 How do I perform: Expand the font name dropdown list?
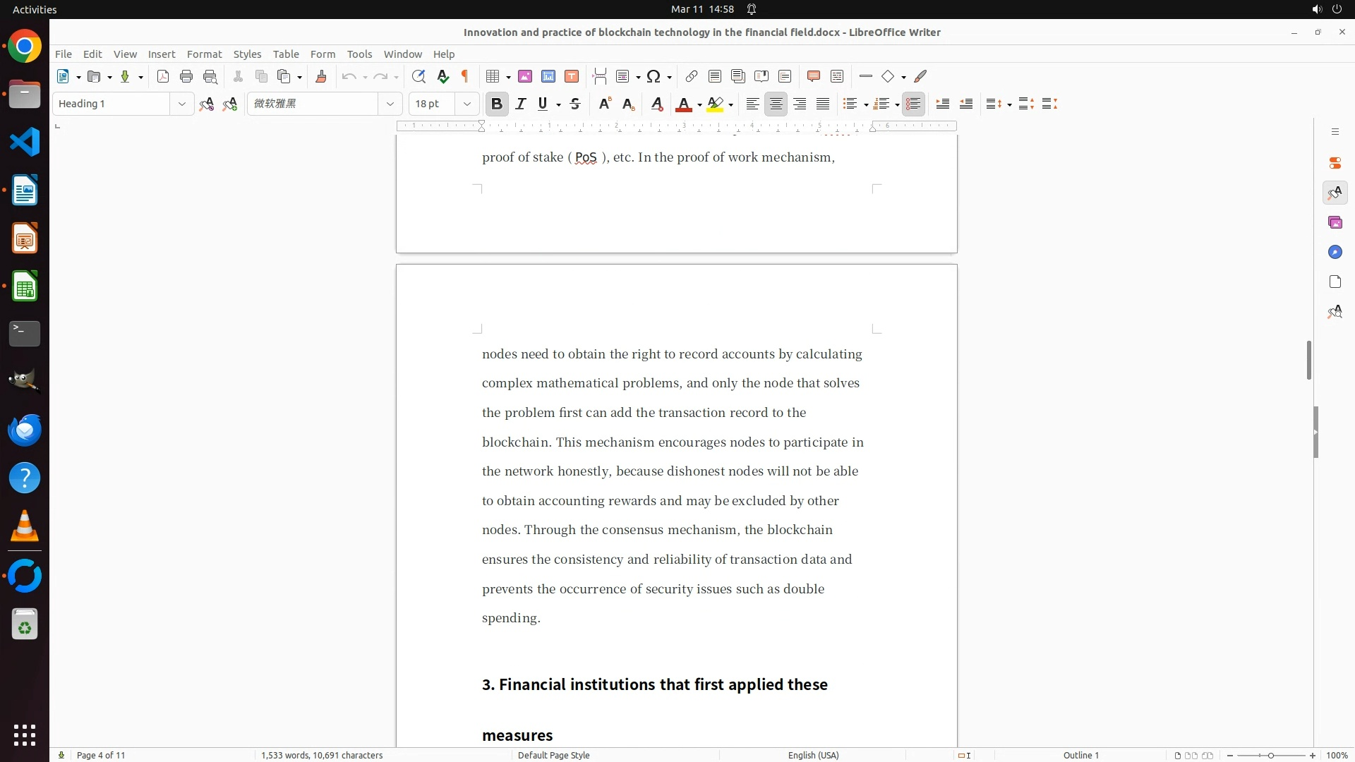(390, 104)
